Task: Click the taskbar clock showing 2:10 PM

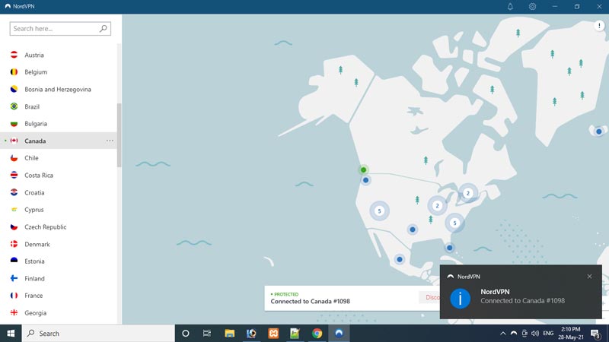Action: [571, 334]
